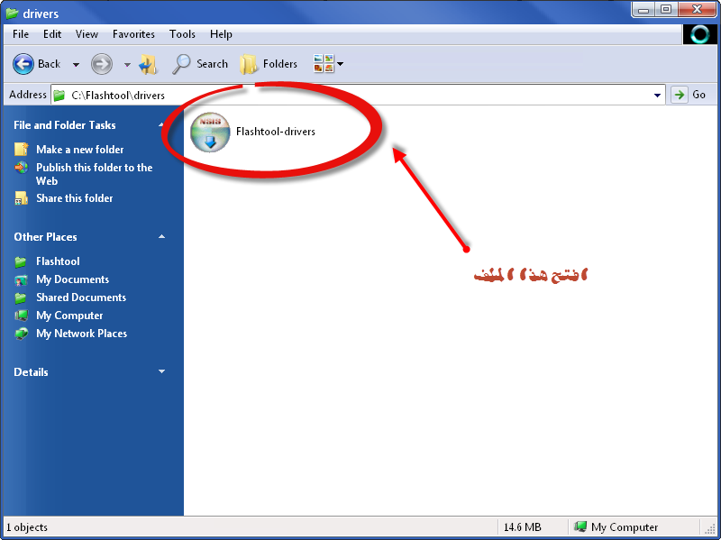The width and height of the screenshot is (721, 540).
Task: Open the File menu
Action: tap(21, 34)
